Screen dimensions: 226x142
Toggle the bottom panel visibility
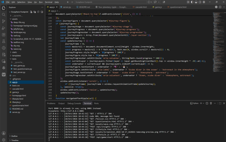(x=196, y=2)
